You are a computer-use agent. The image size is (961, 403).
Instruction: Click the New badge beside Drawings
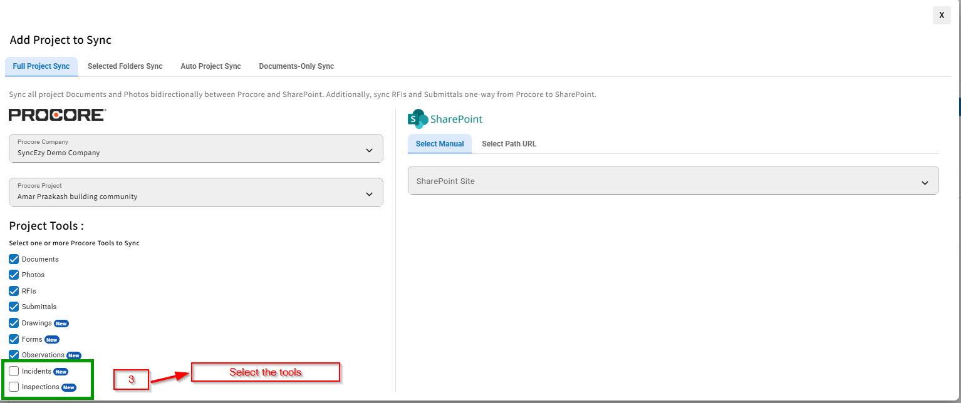click(61, 324)
